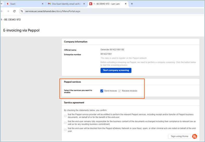Image resolution: width=205 pixels, height=142 pixels.
Task: Uncheck the Send invoices checkbox
Action: click(x=102, y=91)
